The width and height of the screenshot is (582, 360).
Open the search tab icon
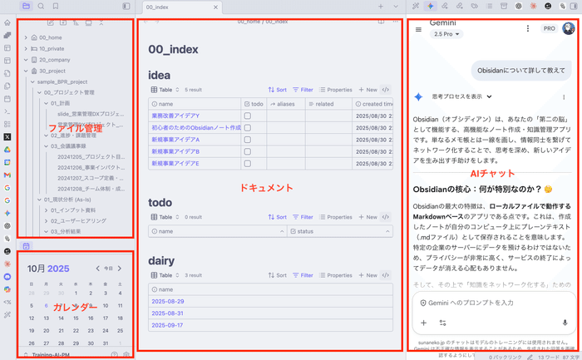pyautogui.click(x=41, y=6)
